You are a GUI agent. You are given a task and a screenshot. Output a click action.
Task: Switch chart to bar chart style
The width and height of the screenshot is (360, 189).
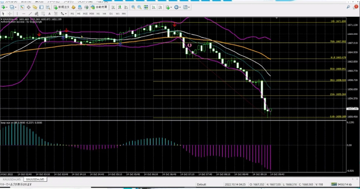pos(113,7)
